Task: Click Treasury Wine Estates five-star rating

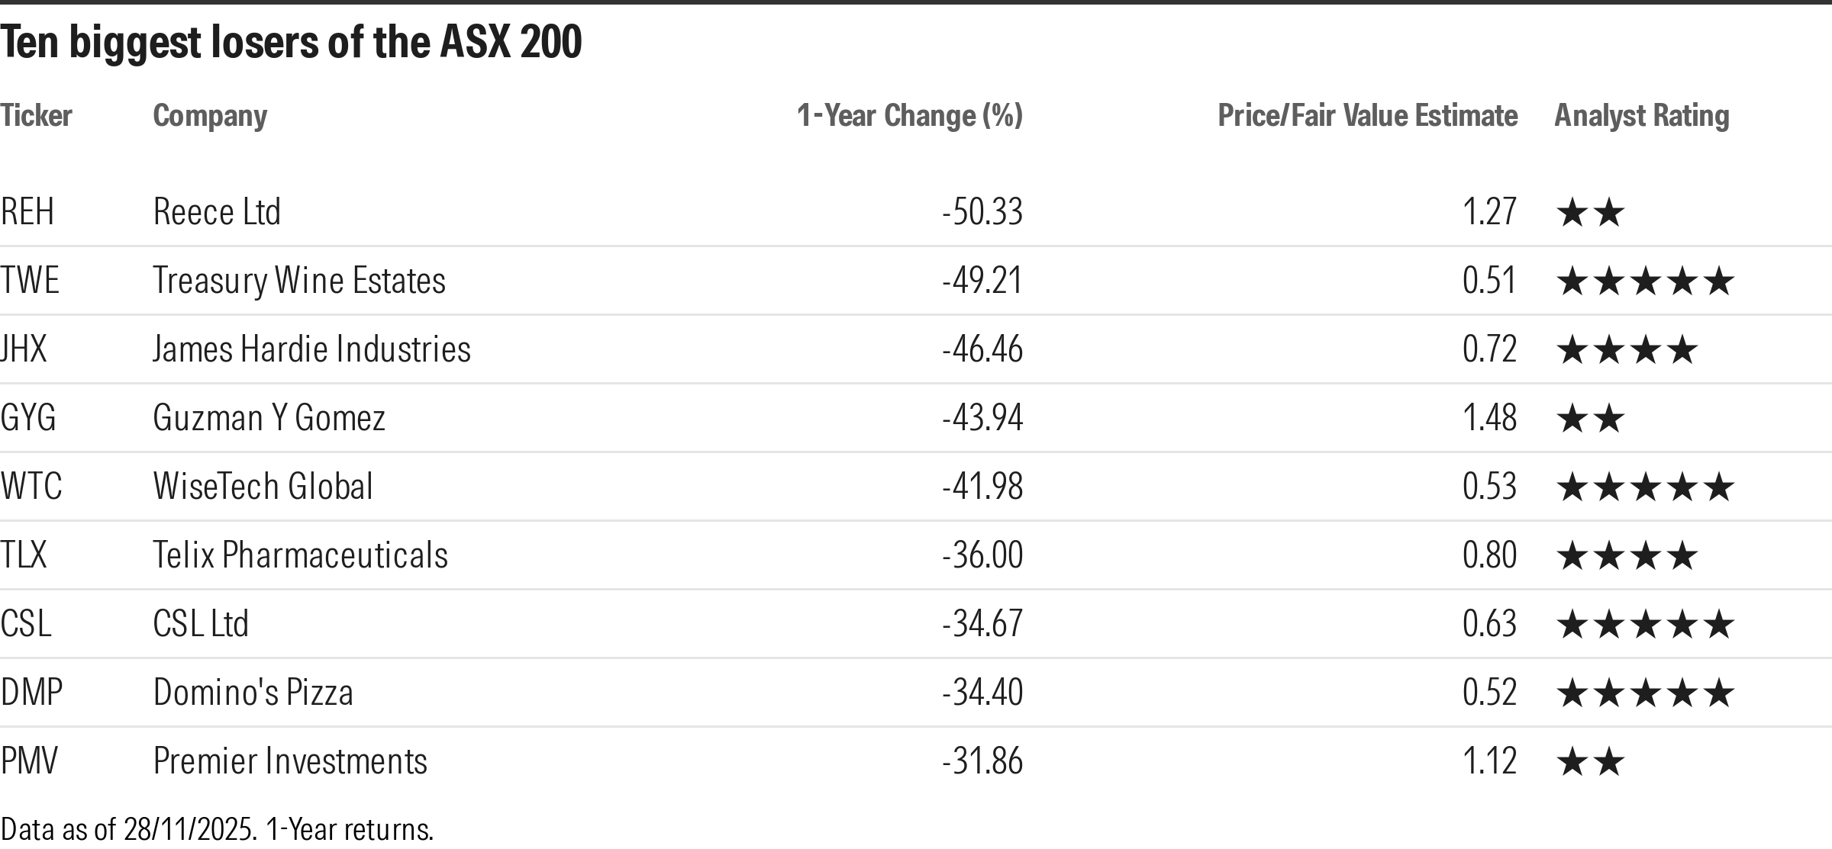Action: point(1644,281)
